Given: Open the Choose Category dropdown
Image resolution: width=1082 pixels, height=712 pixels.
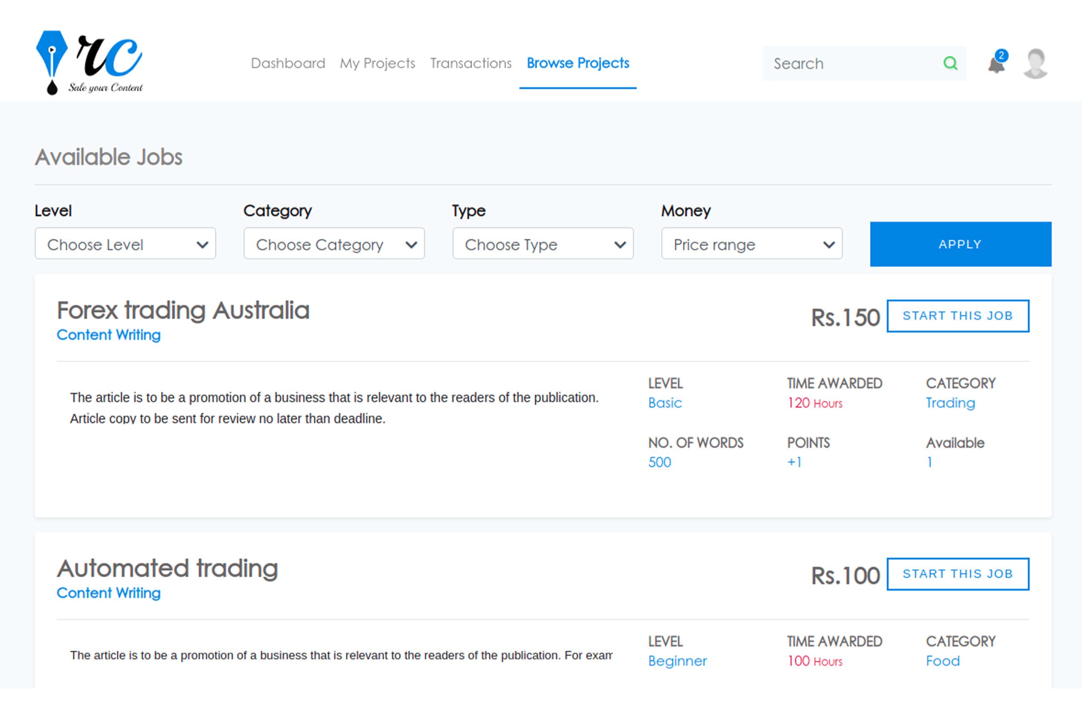Looking at the screenshot, I should (333, 244).
